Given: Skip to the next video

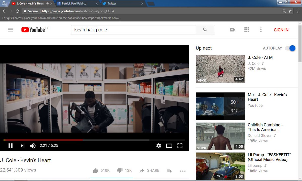Looking at the screenshot, I should click(x=22, y=146).
